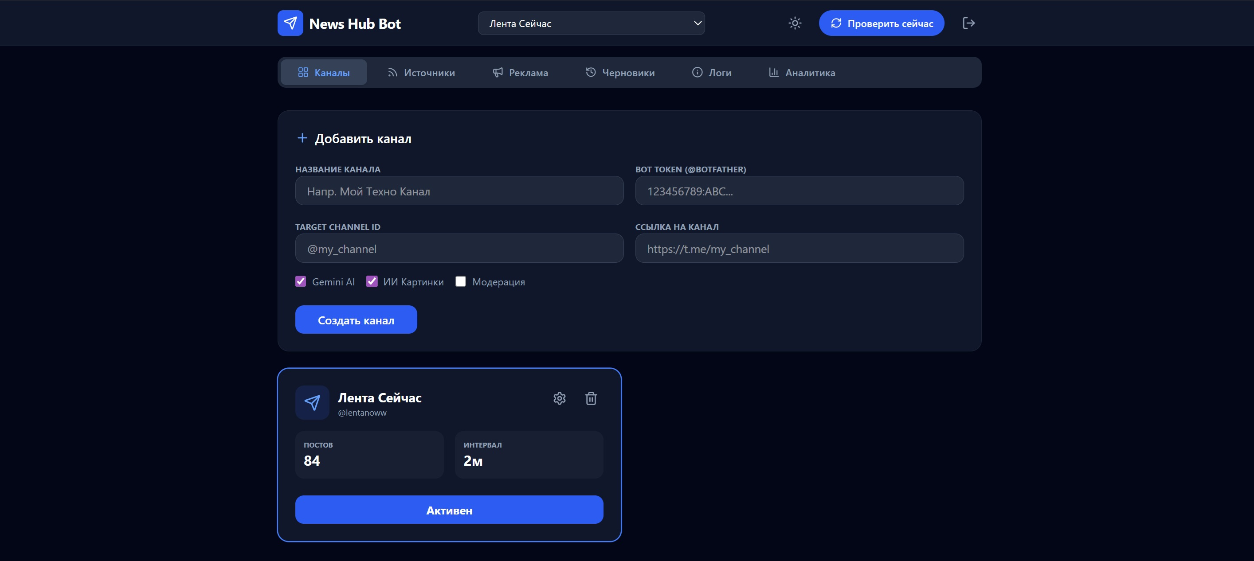Switch to the Источники tab
Viewport: 1254px width, 561px height.
click(421, 73)
